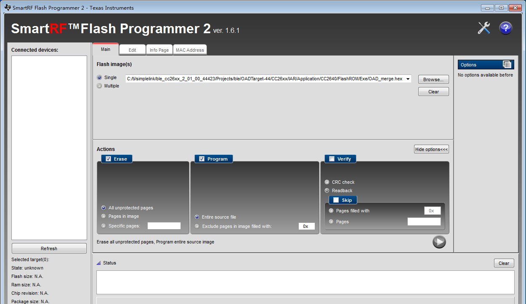The image size is (526, 304).
Task: Click the Exclude pages fill value field
Action: [x=307, y=226]
